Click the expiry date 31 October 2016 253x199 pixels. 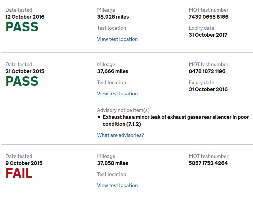(208, 89)
